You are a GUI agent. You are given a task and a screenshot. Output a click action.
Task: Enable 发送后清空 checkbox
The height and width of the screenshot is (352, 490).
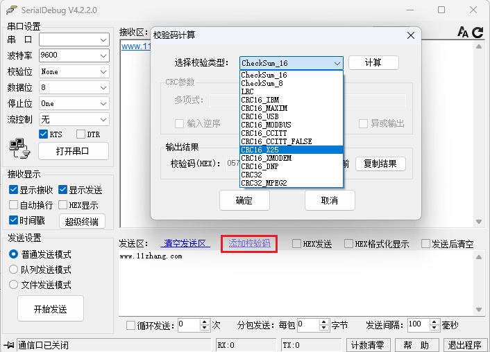pyautogui.click(x=425, y=243)
